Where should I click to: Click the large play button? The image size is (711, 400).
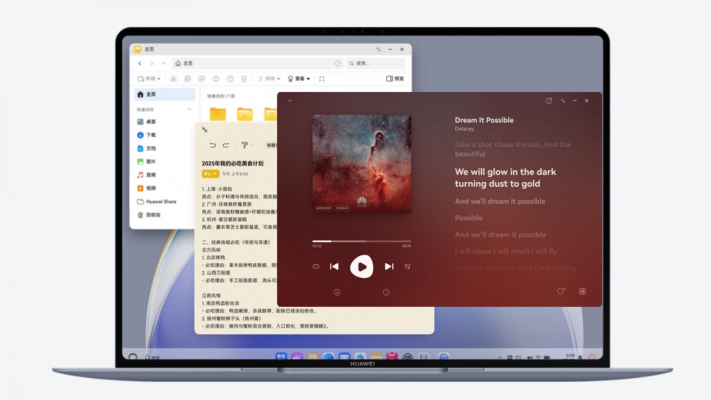362,267
